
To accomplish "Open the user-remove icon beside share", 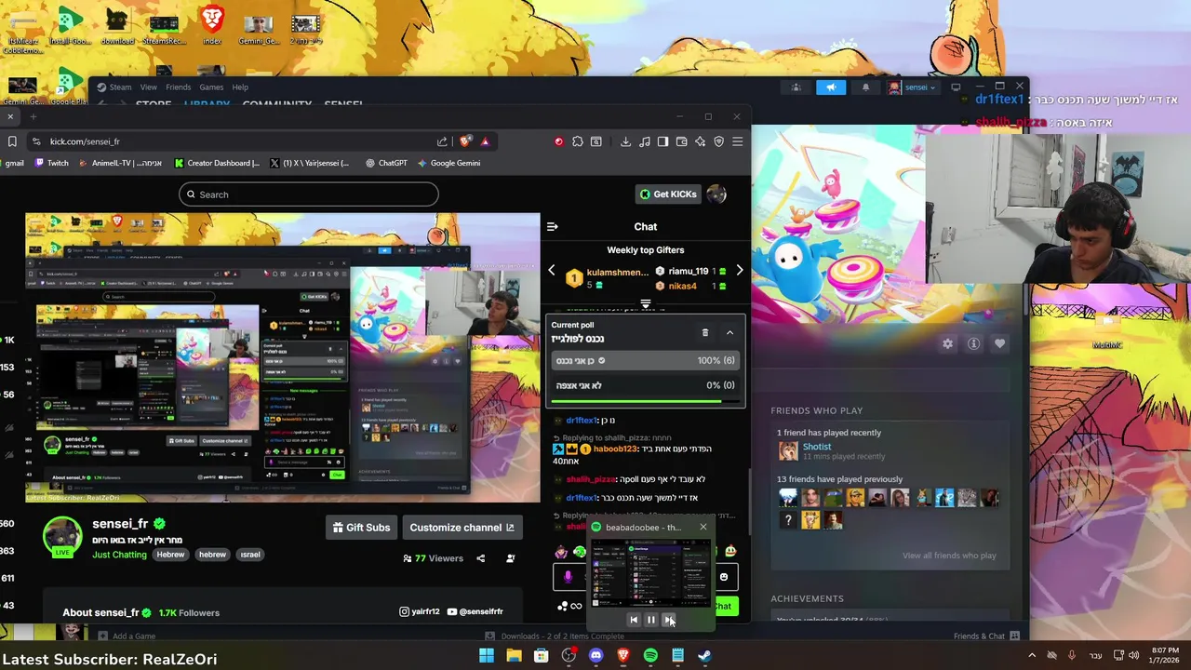I will (510, 558).
